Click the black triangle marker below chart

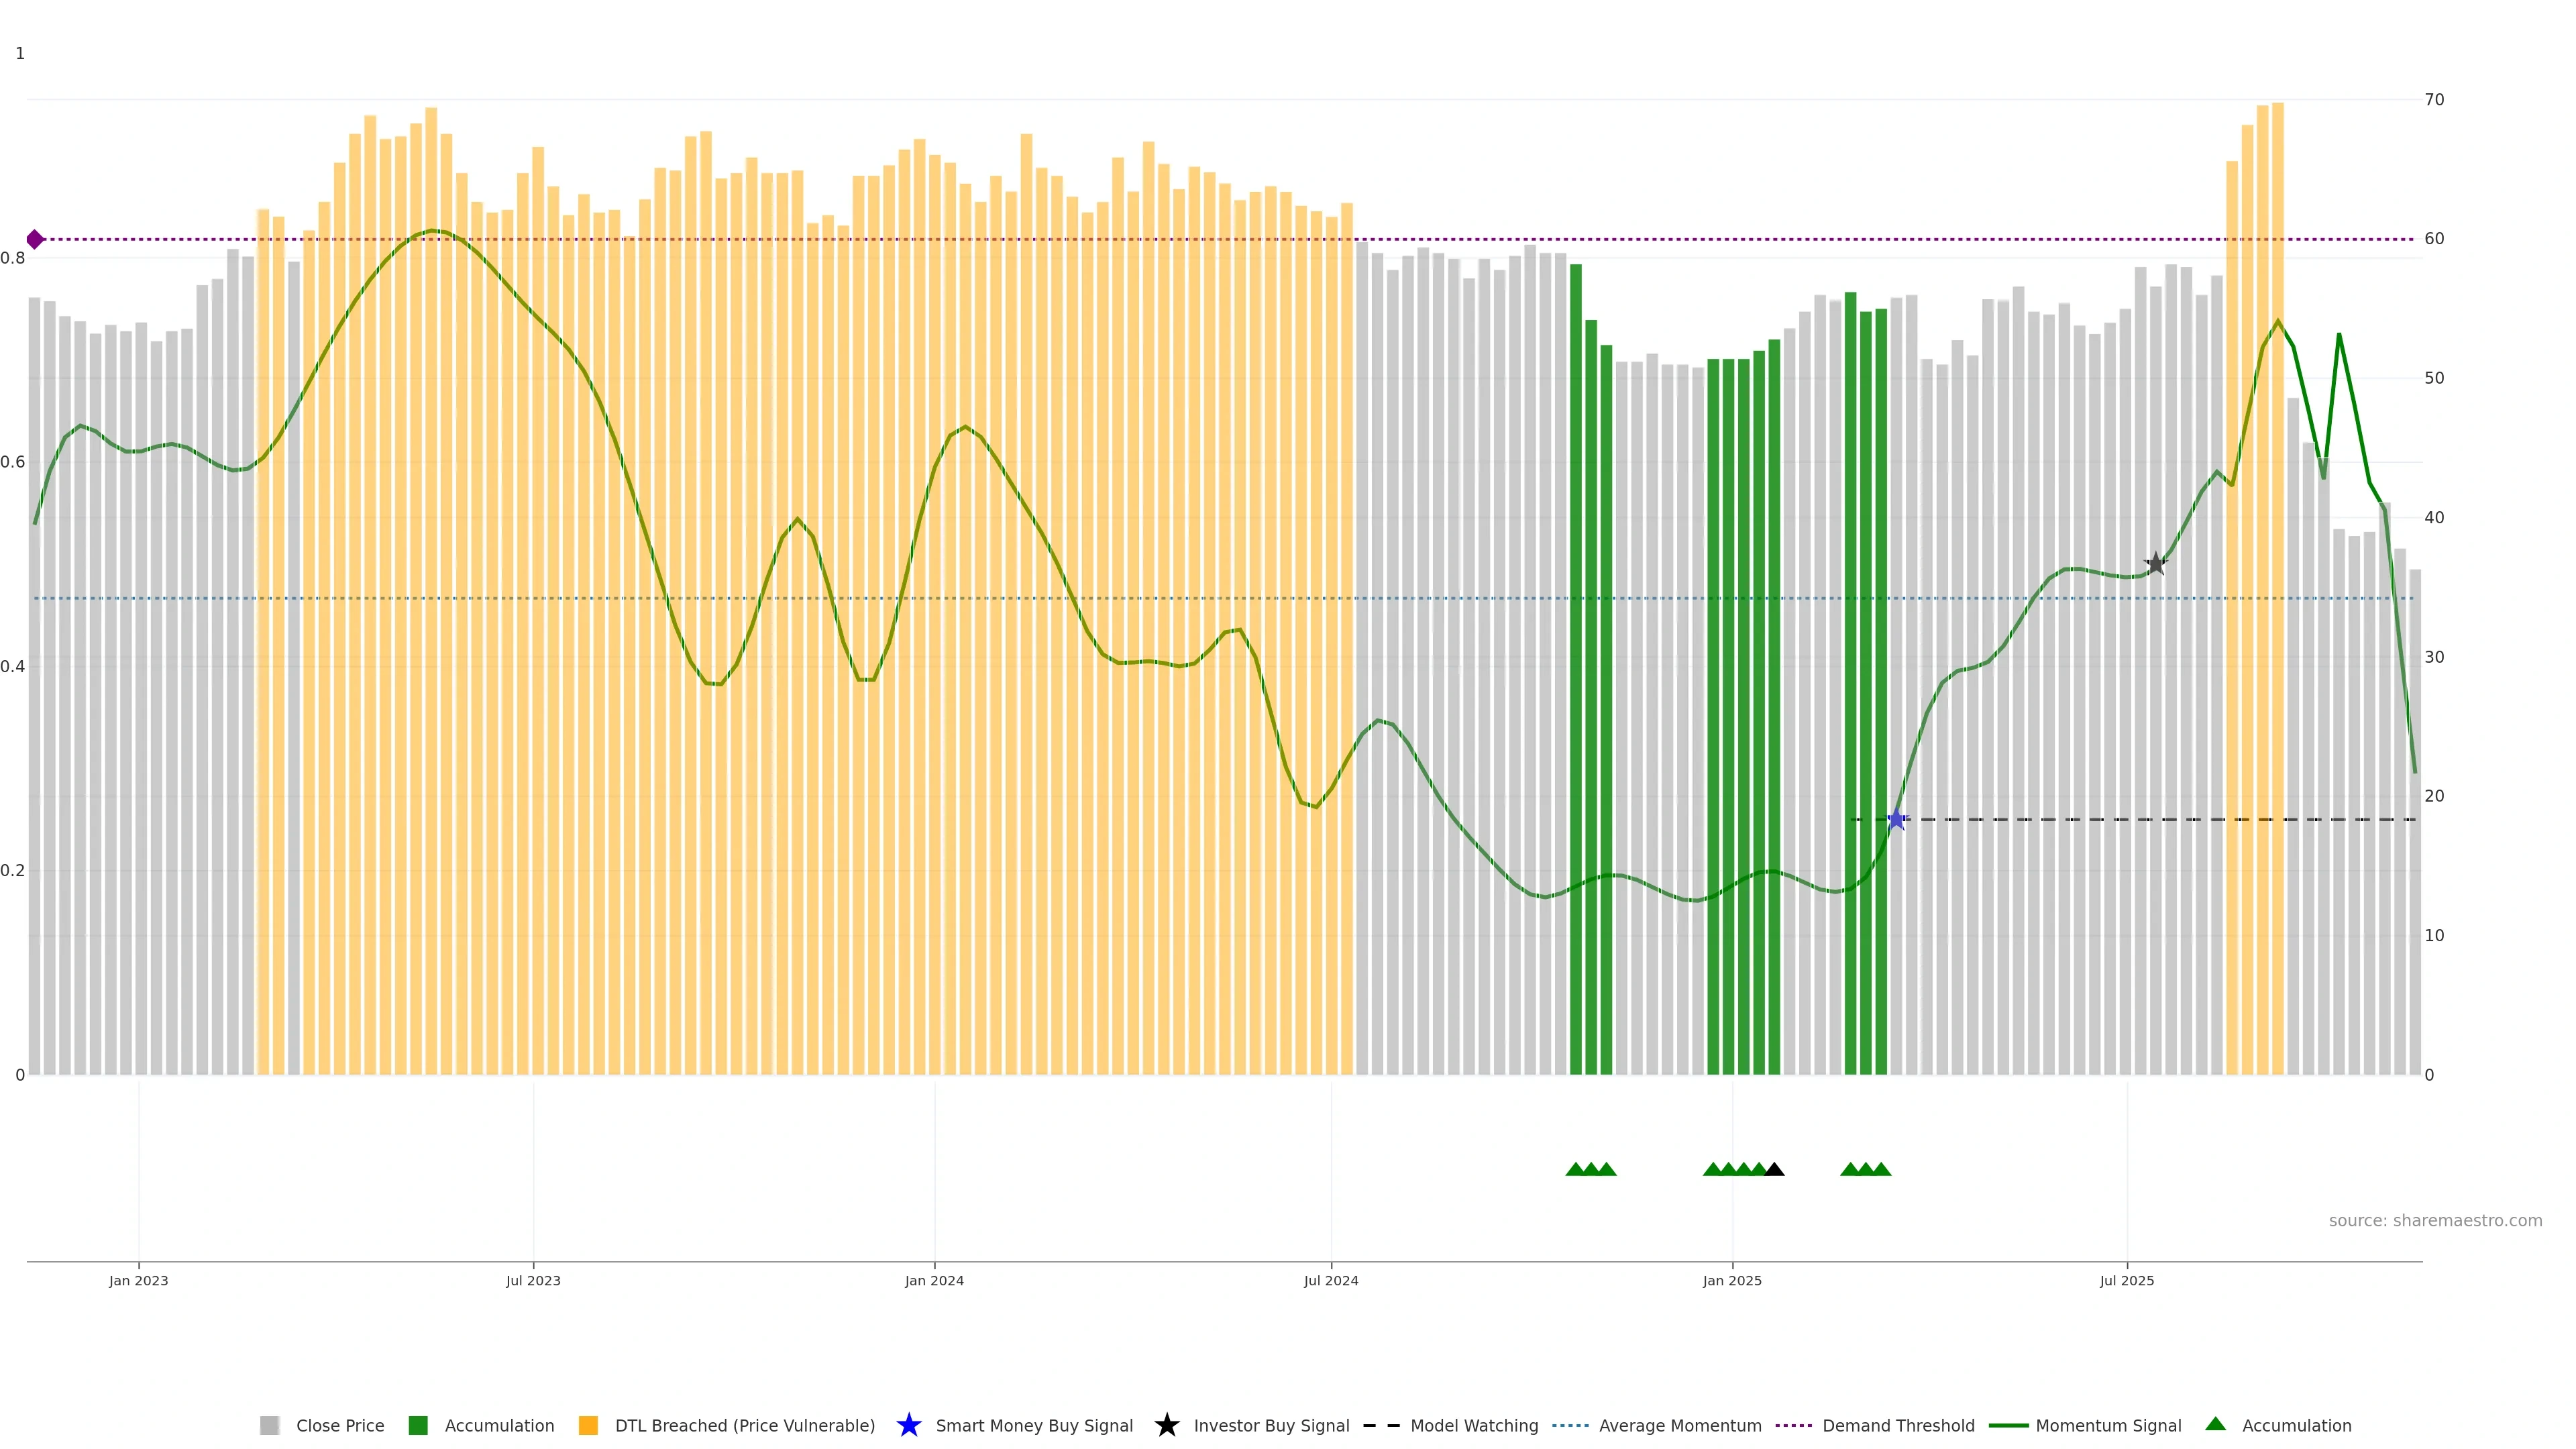(x=1775, y=1169)
